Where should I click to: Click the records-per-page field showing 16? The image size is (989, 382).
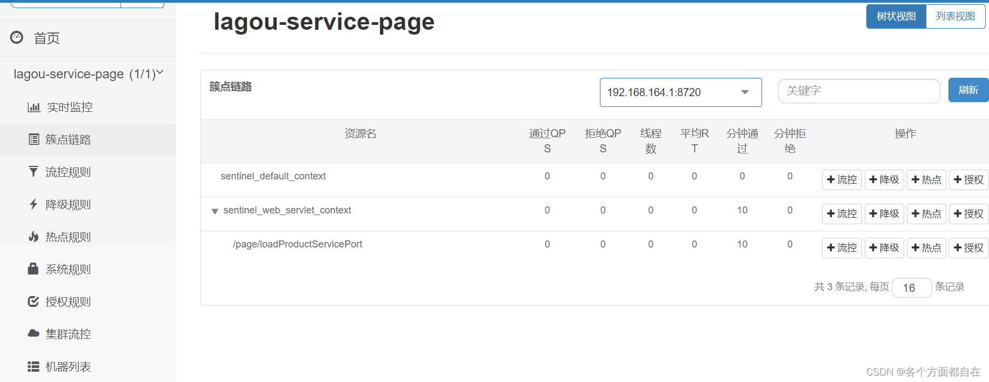[x=912, y=287]
